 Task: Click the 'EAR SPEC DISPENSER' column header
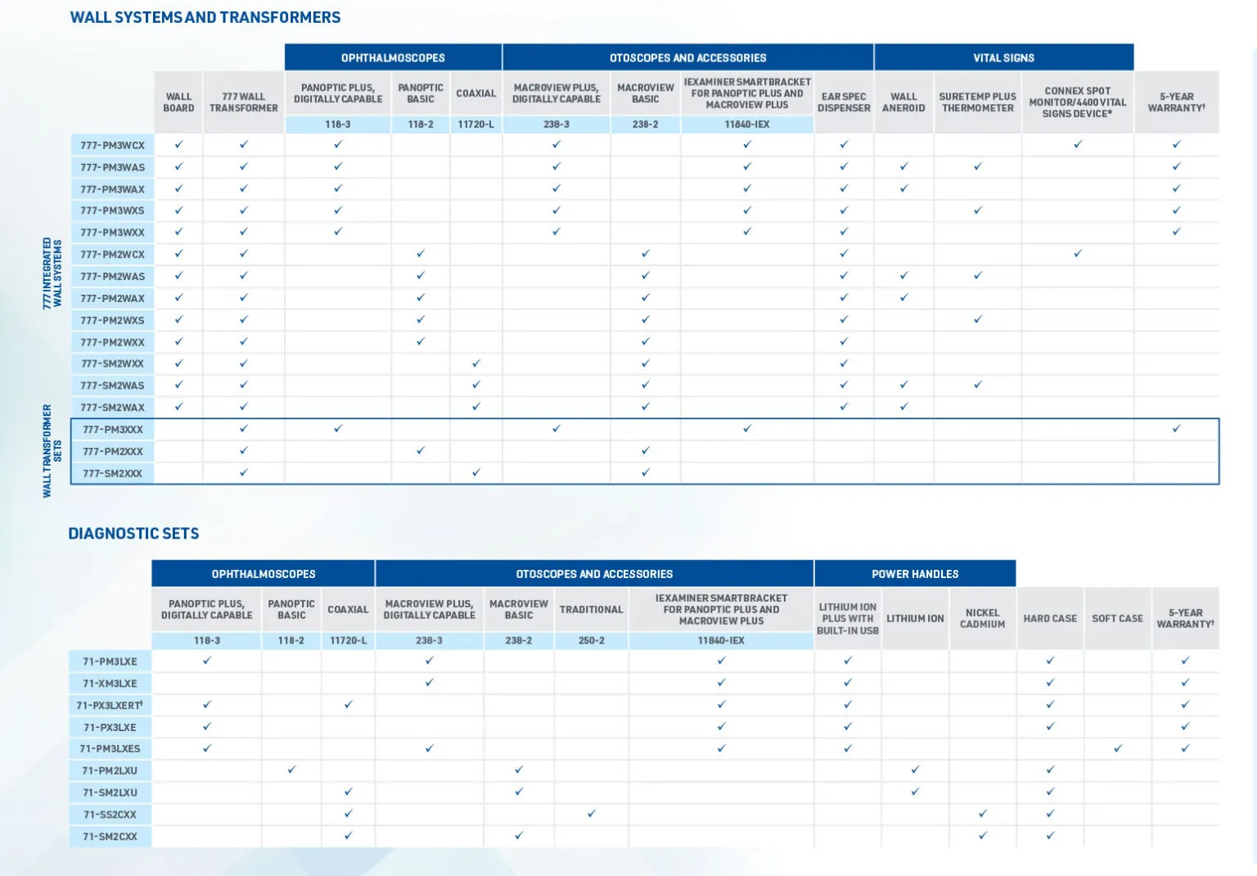(x=844, y=102)
